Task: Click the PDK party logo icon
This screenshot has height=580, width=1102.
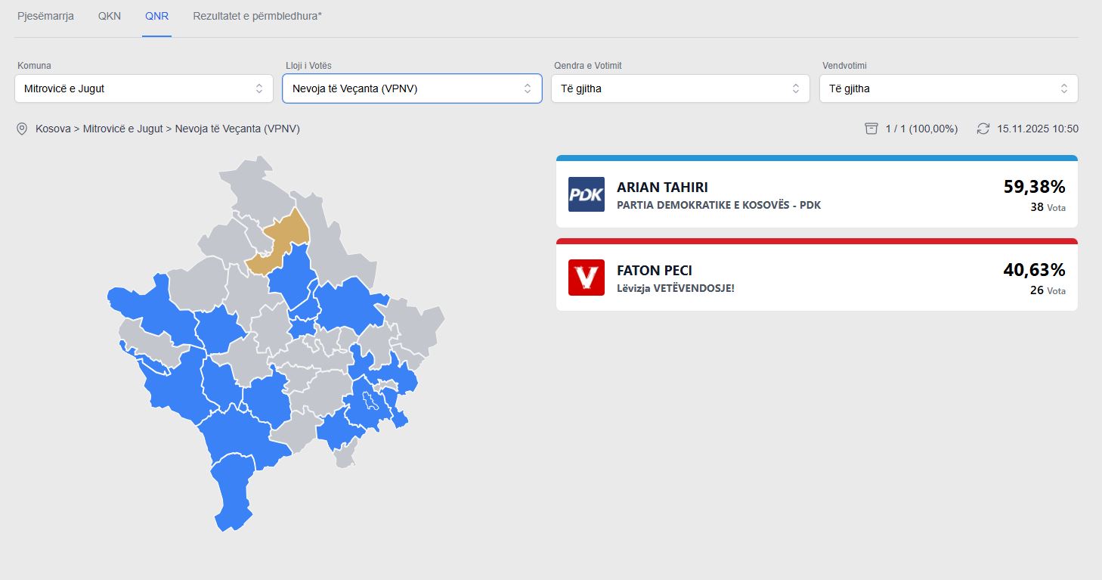Action: [586, 194]
